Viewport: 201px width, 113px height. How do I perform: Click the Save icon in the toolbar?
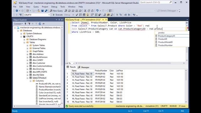42,11
